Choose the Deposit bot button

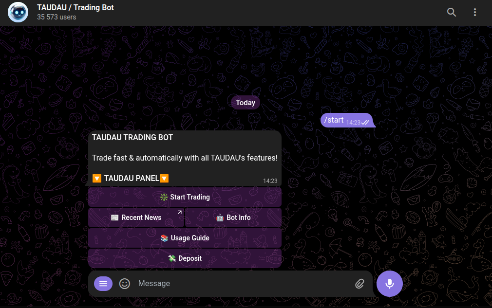pos(185,258)
